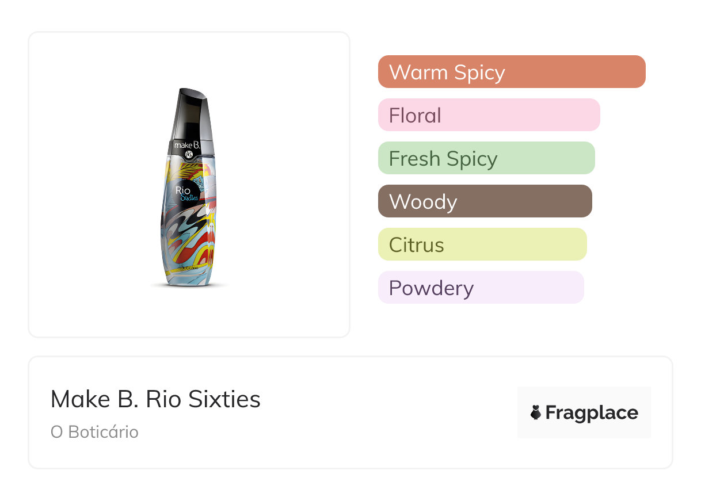This screenshot has width=701, height=497.
Task: Click the yellow Citrus accord bar
Action: click(x=482, y=244)
